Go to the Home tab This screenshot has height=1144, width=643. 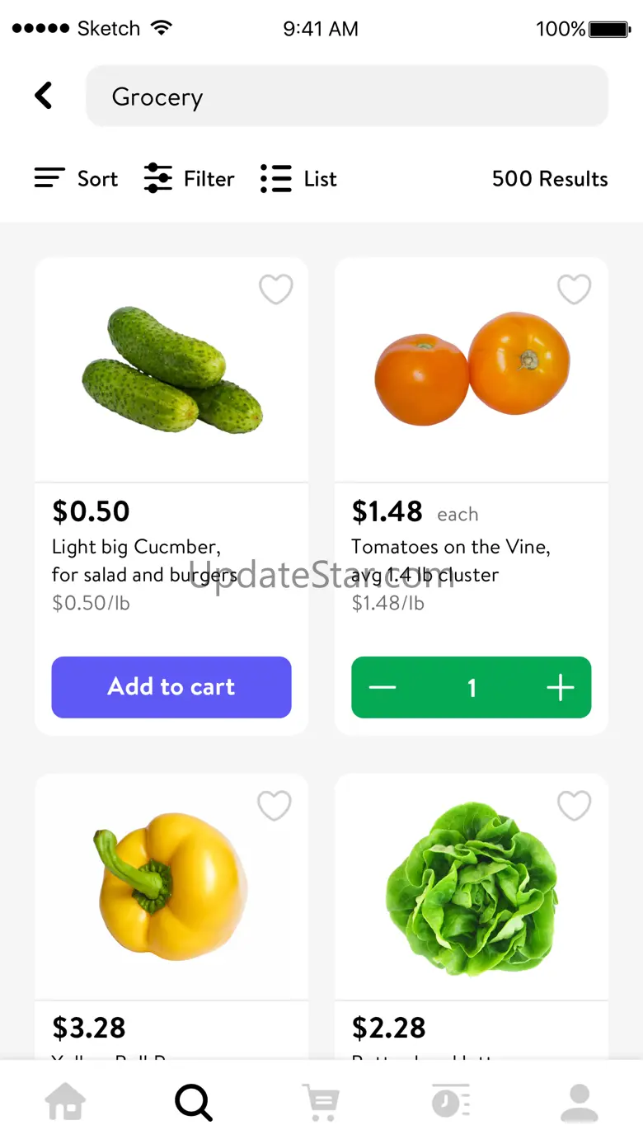click(x=65, y=1102)
